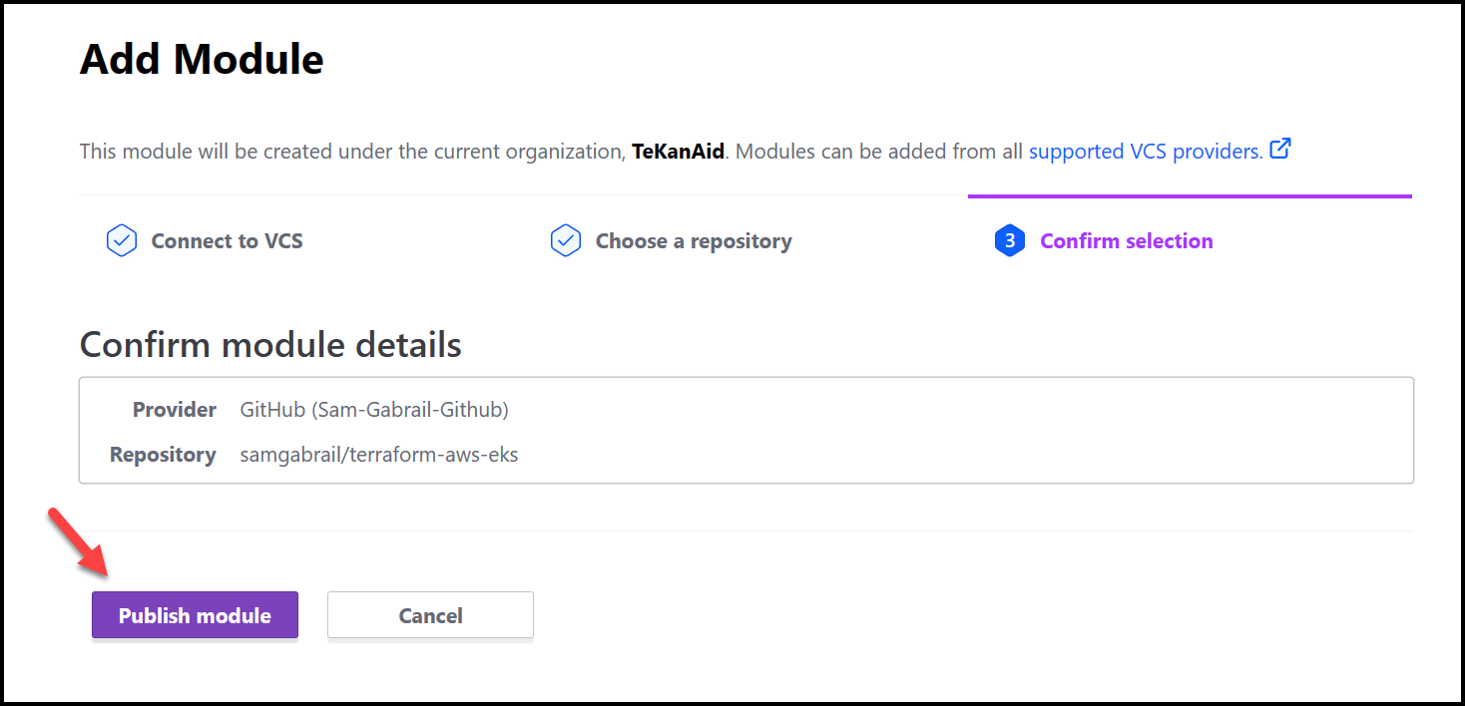Click the hexagonal completed-step icon on step one
The width and height of the screenshot is (1465, 706).
(x=121, y=240)
